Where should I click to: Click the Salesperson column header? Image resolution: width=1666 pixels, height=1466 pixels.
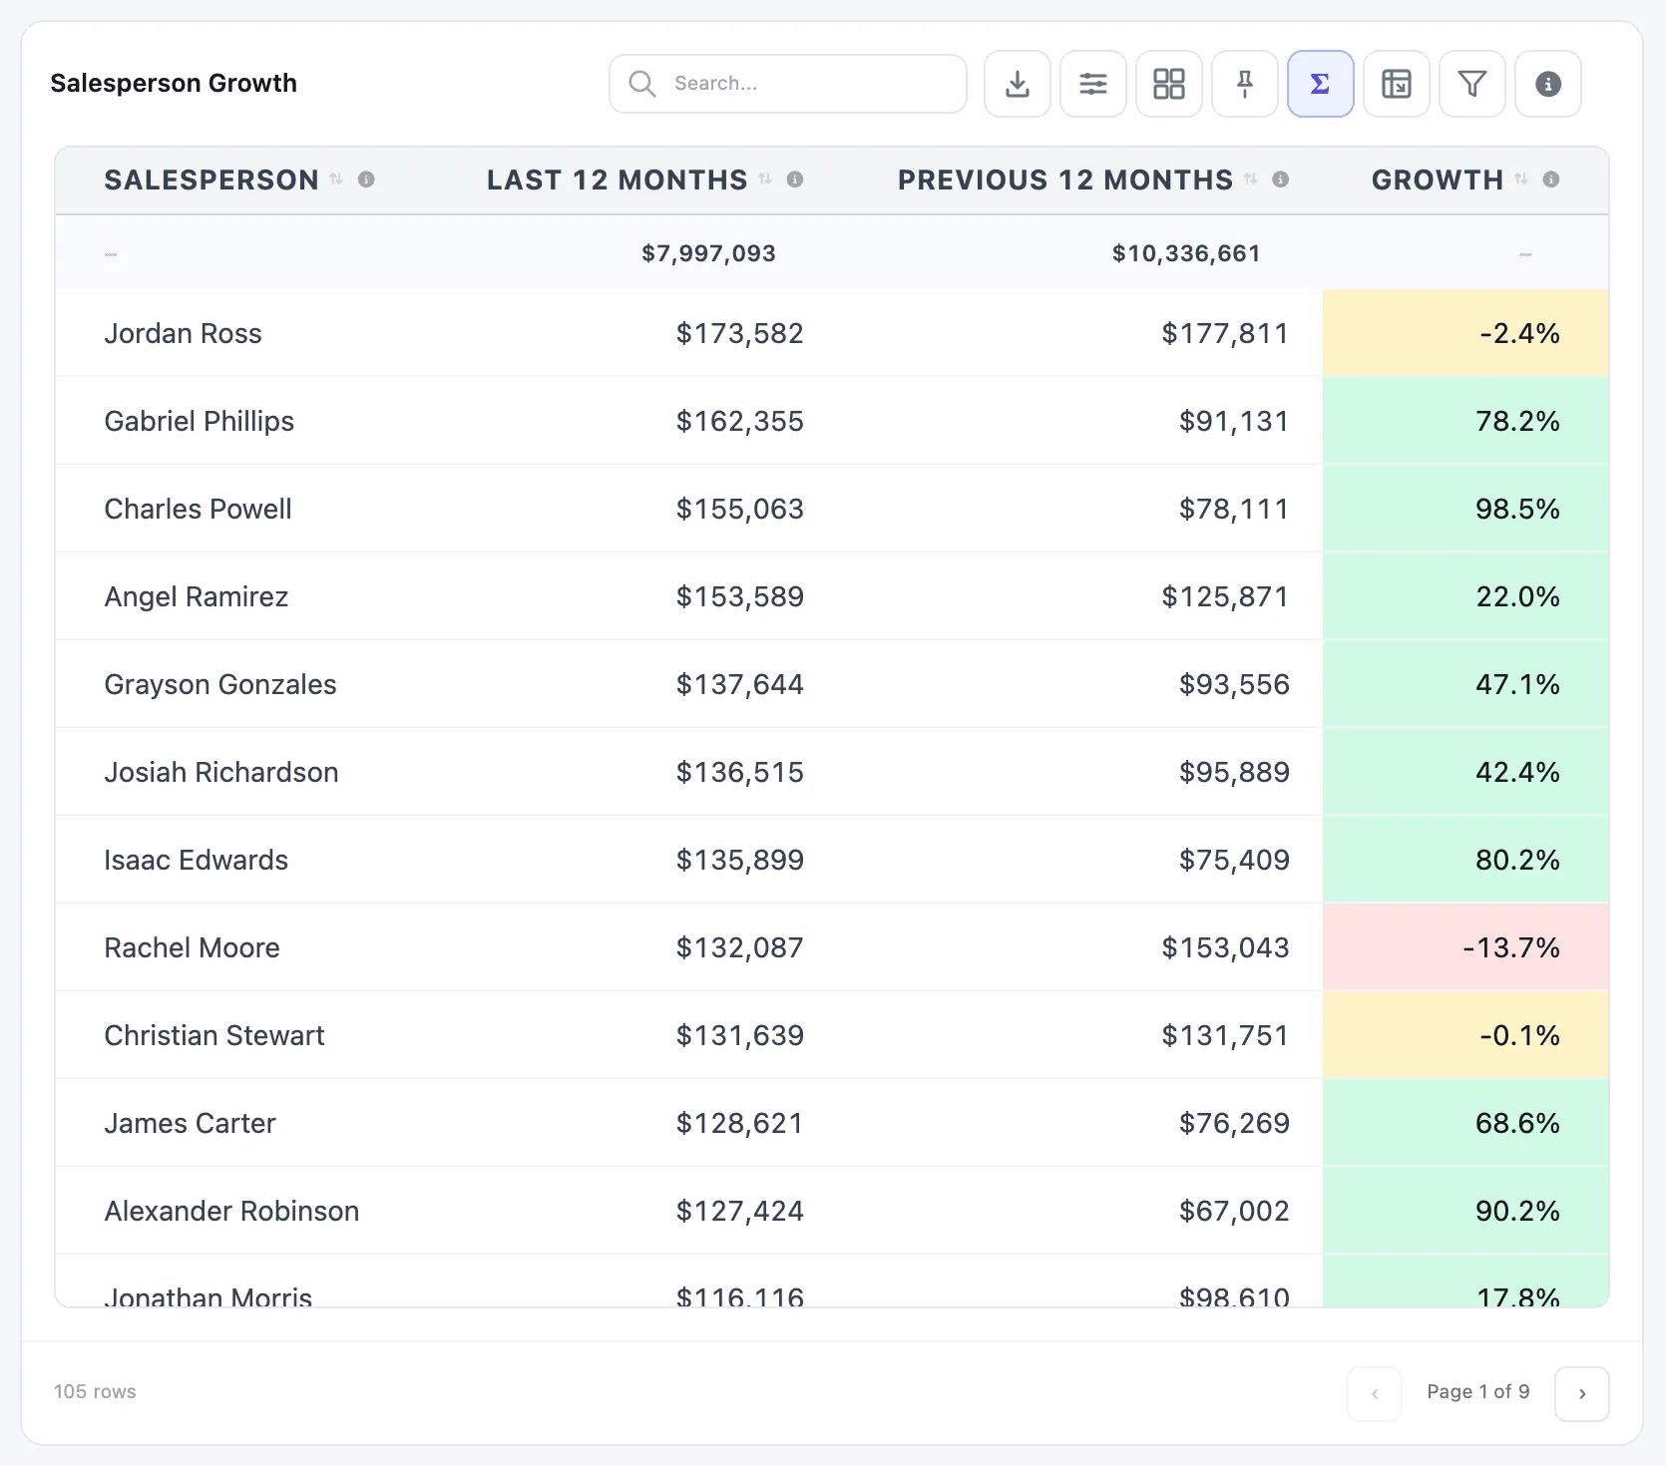point(211,180)
